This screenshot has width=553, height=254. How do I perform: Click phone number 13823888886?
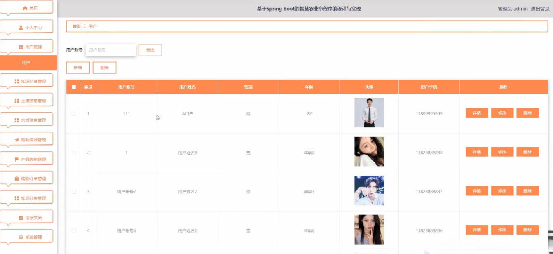(x=429, y=231)
